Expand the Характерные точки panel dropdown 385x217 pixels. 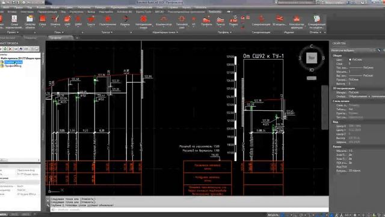coord(165,32)
